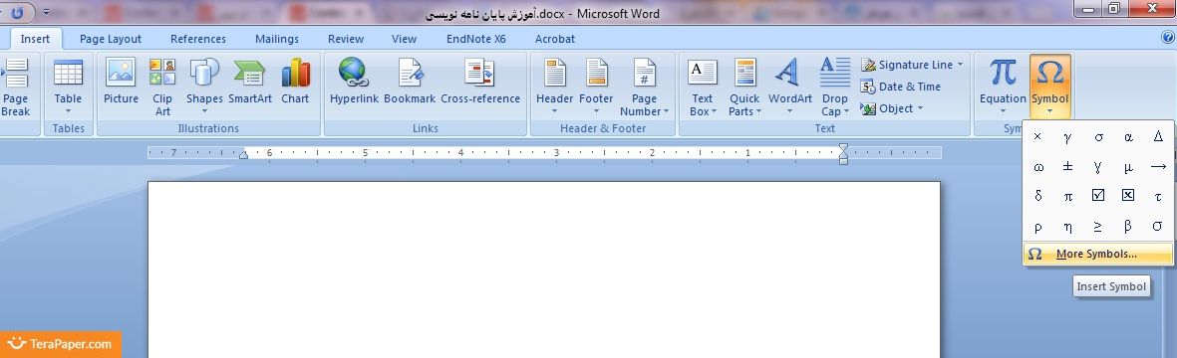This screenshot has width=1177, height=358.
Task: Insert the checked box ☑ symbol
Action: pyautogui.click(x=1098, y=196)
